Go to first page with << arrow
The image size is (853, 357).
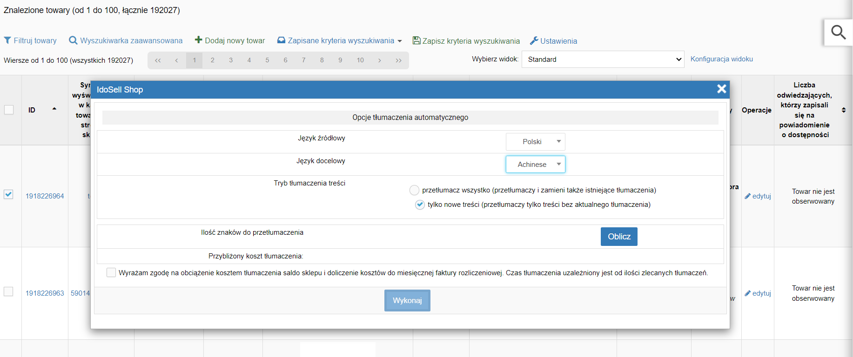click(x=158, y=60)
